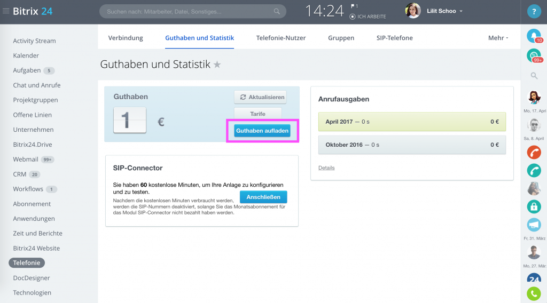The height and width of the screenshot is (303, 547).
Task: Open Workflows in left menu
Action: pos(28,189)
